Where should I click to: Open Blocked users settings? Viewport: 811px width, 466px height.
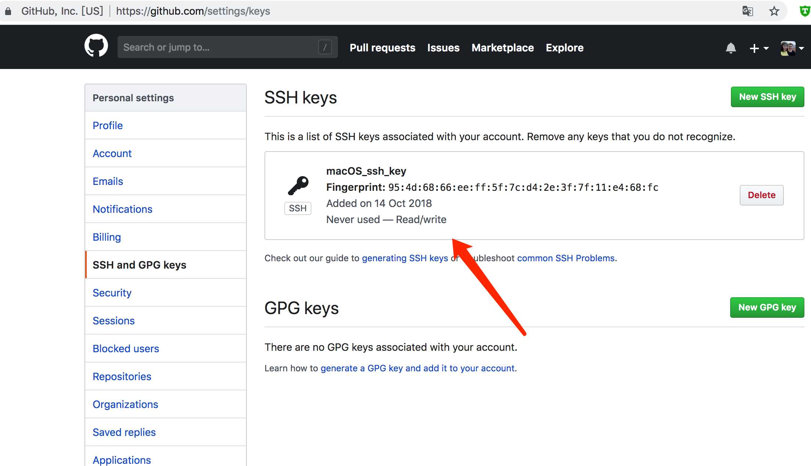coord(166,349)
